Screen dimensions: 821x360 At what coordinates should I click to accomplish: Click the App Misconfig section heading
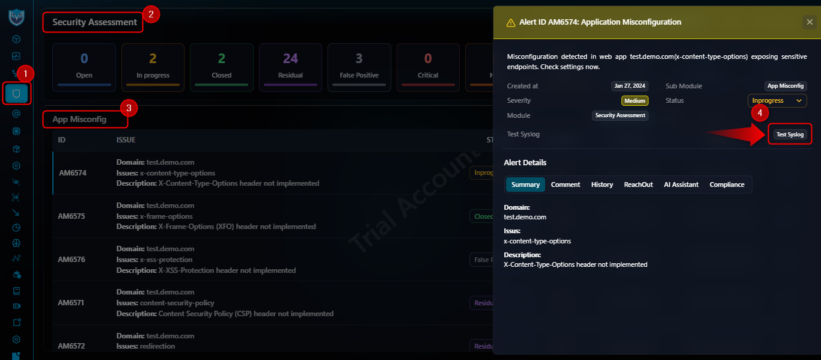coord(79,119)
